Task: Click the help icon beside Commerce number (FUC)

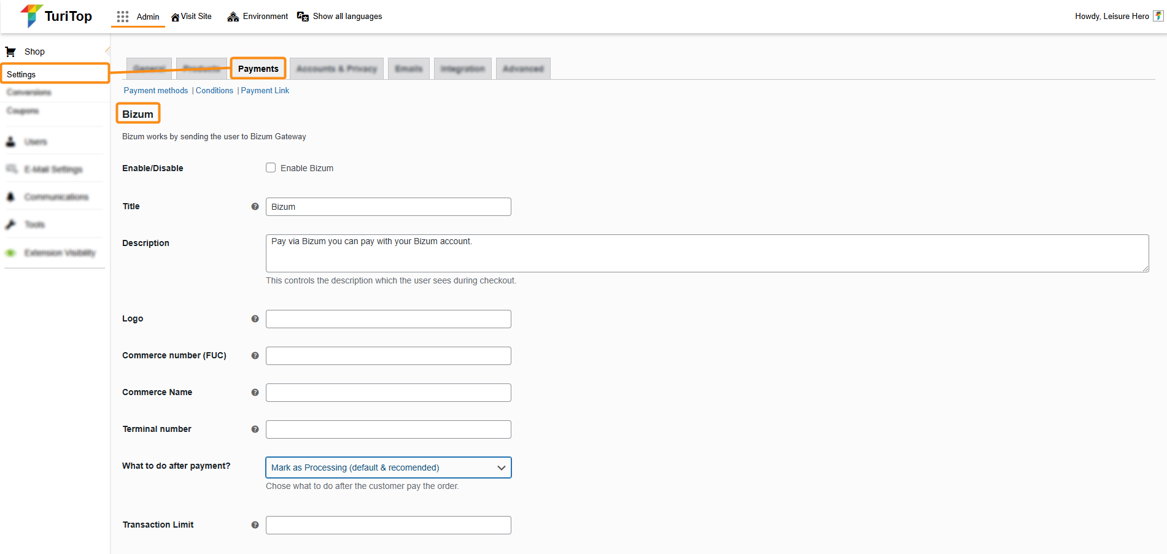Action: coord(255,356)
